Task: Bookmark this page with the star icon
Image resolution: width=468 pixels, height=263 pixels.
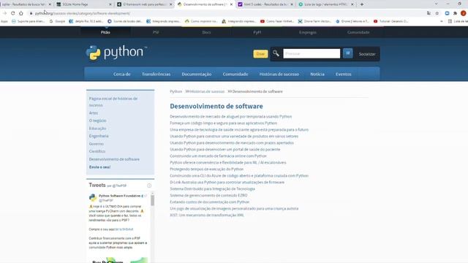Action: pos(437,13)
